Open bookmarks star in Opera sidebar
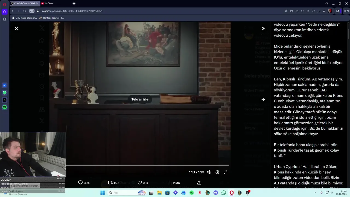The width and height of the screenshot is (350, 197). [4, 19]
